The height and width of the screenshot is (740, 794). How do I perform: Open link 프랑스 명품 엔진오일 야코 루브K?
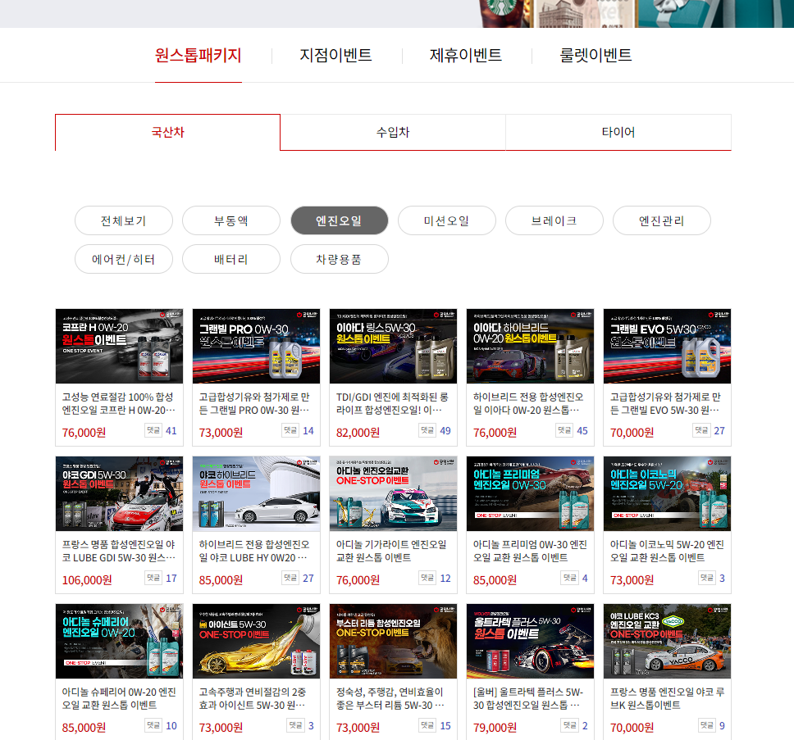tap(667, 698)
